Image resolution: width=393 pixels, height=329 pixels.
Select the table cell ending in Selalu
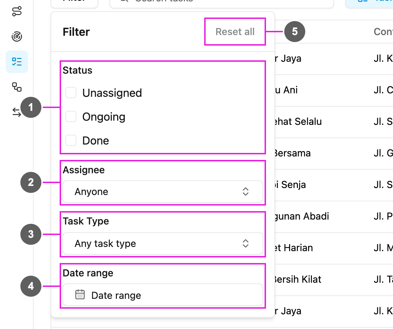click(298, 122)
